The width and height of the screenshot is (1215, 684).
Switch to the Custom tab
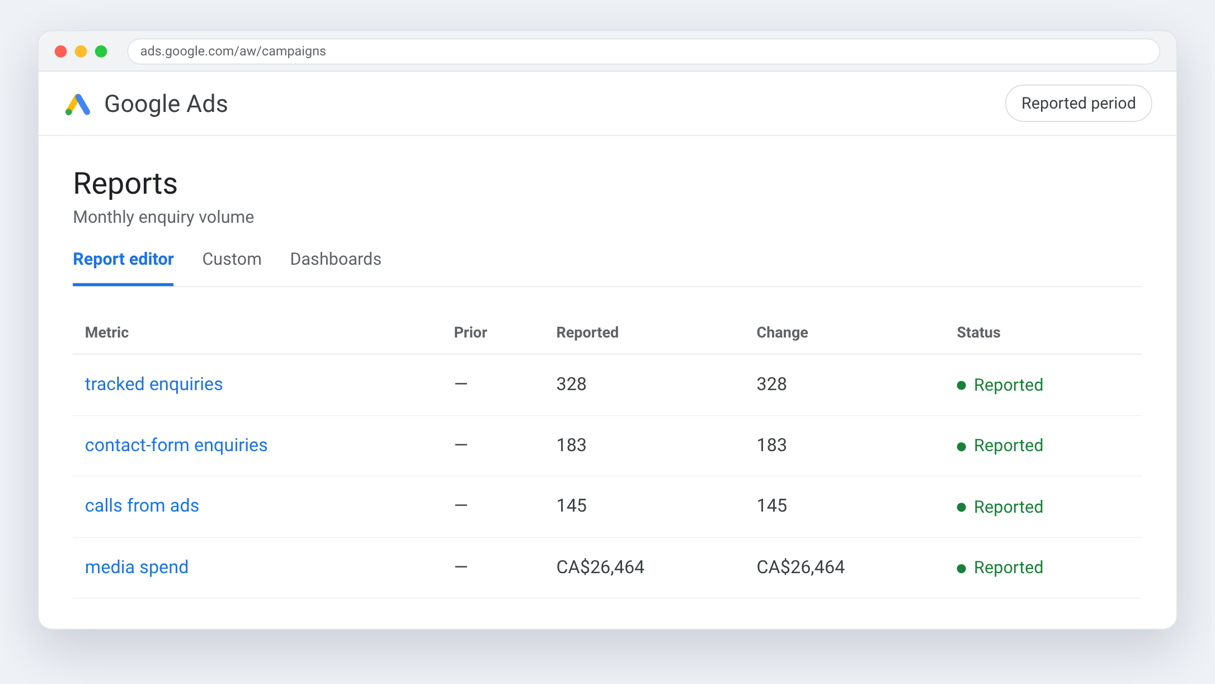[x=232, y=259]
